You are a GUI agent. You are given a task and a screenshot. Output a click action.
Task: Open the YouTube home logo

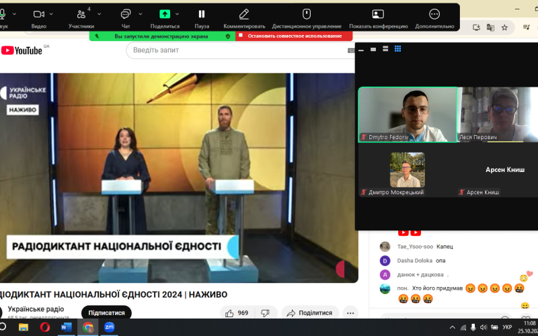[22, 51]
